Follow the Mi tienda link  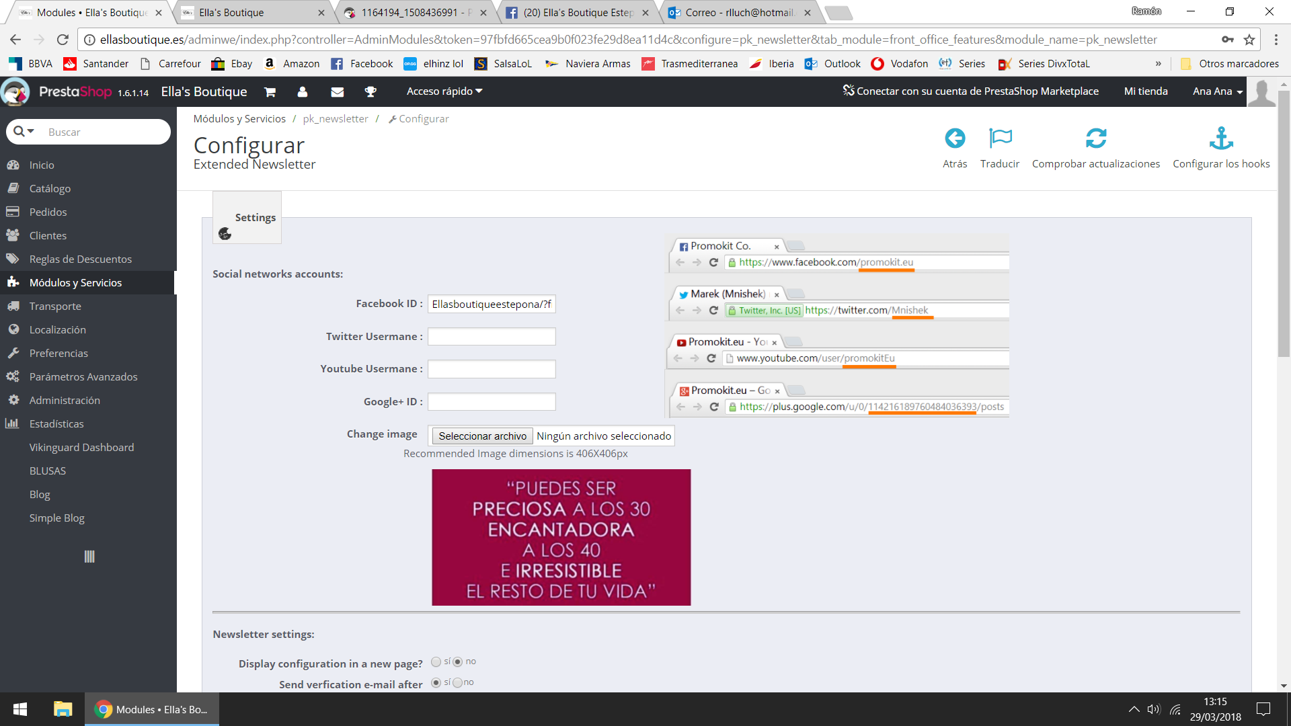[x=1145, y=91]
